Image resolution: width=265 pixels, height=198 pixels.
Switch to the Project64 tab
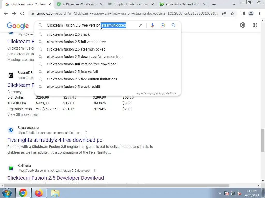pos(182,5)
